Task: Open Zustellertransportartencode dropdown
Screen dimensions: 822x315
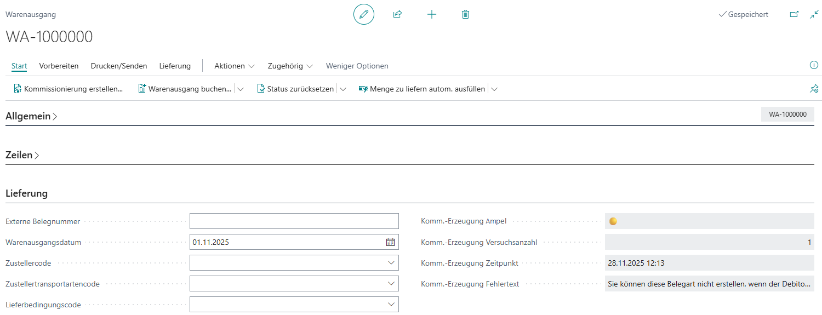Action: coord(391,284)
